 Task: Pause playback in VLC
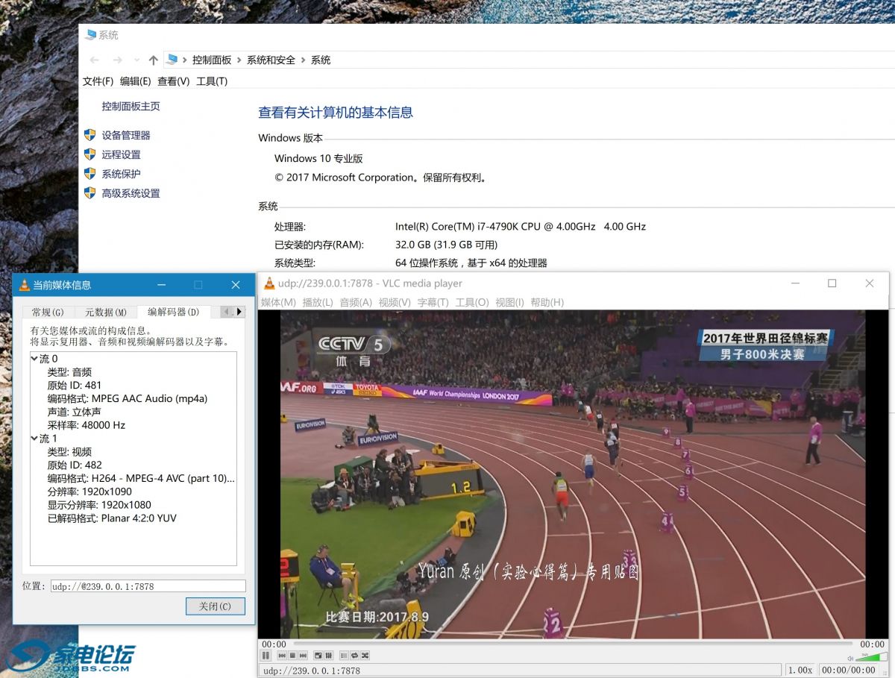tap(266, 656)
